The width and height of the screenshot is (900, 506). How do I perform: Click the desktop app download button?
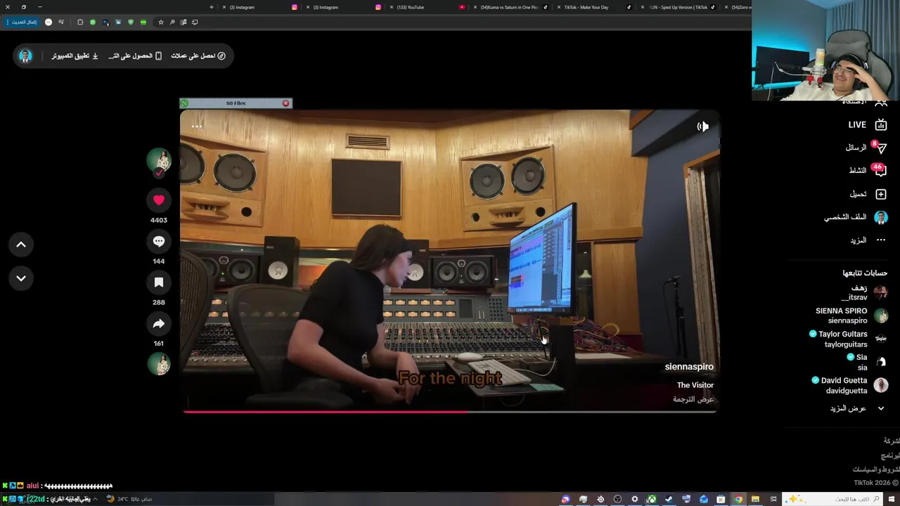pyautogui.click(x=75, y=56)
